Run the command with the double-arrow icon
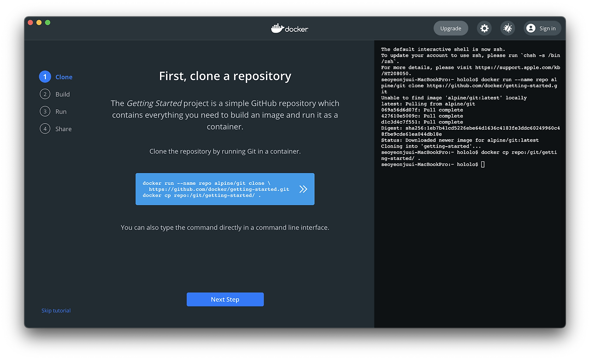The image size is (590, 360). tap(303, 189)
